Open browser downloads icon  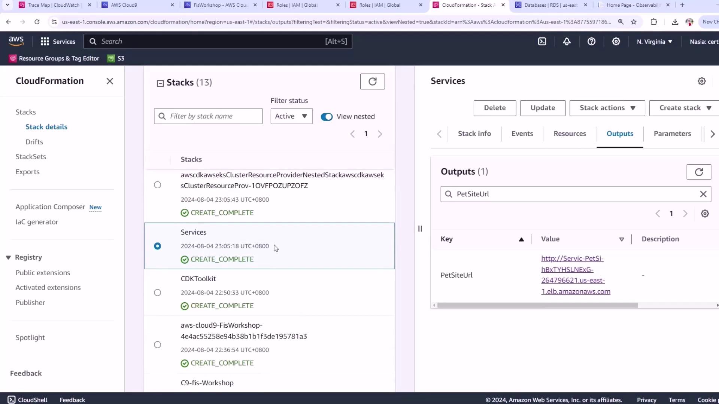click(x=675, y=22)
